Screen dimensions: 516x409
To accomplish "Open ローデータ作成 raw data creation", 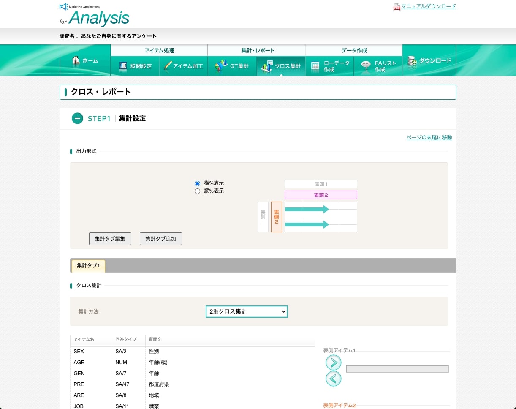I will pyautogui.click(x=329, y=66).
